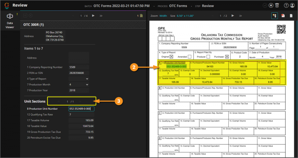
Task: Open the user account profile icon
Action: pyautogui.click(x=292, y=6)
